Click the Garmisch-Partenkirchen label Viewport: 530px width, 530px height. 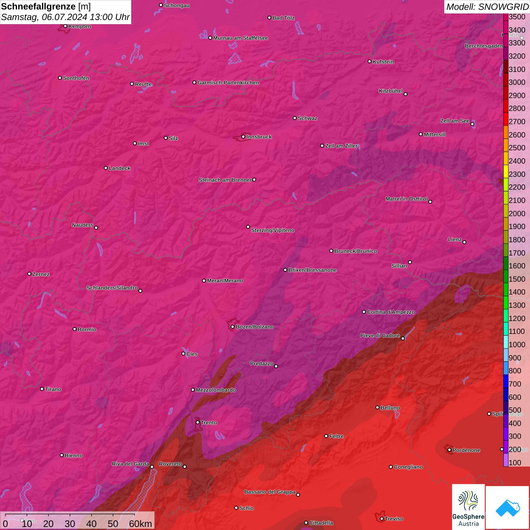click(x=228, y=83)
